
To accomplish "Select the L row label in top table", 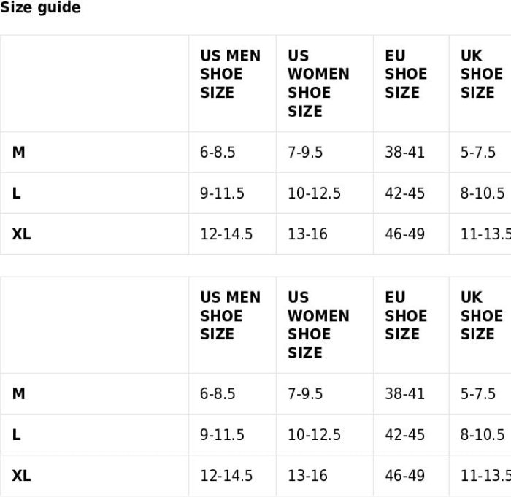I will (17, 193).
